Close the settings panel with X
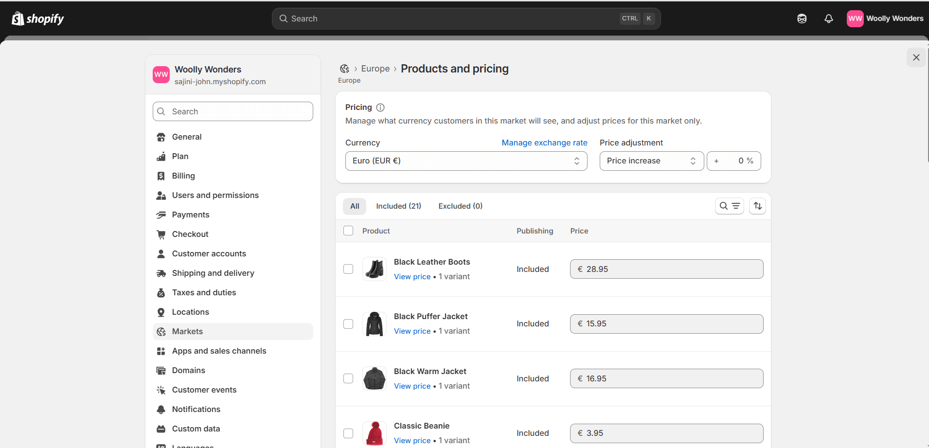This screenshot has height=448, width=929. (916, 57)
